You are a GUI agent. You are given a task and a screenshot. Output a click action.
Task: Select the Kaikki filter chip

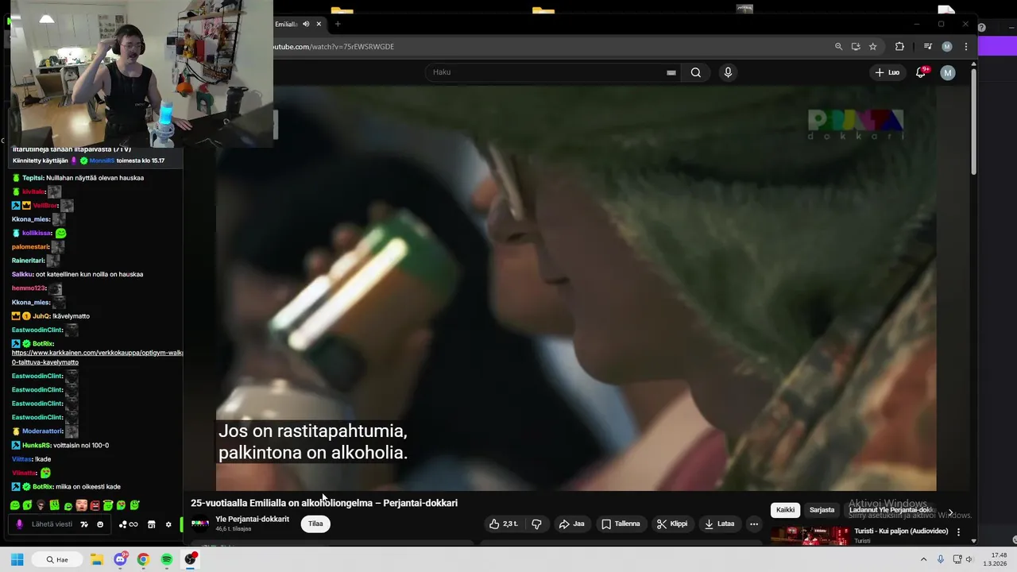point(785,510)
